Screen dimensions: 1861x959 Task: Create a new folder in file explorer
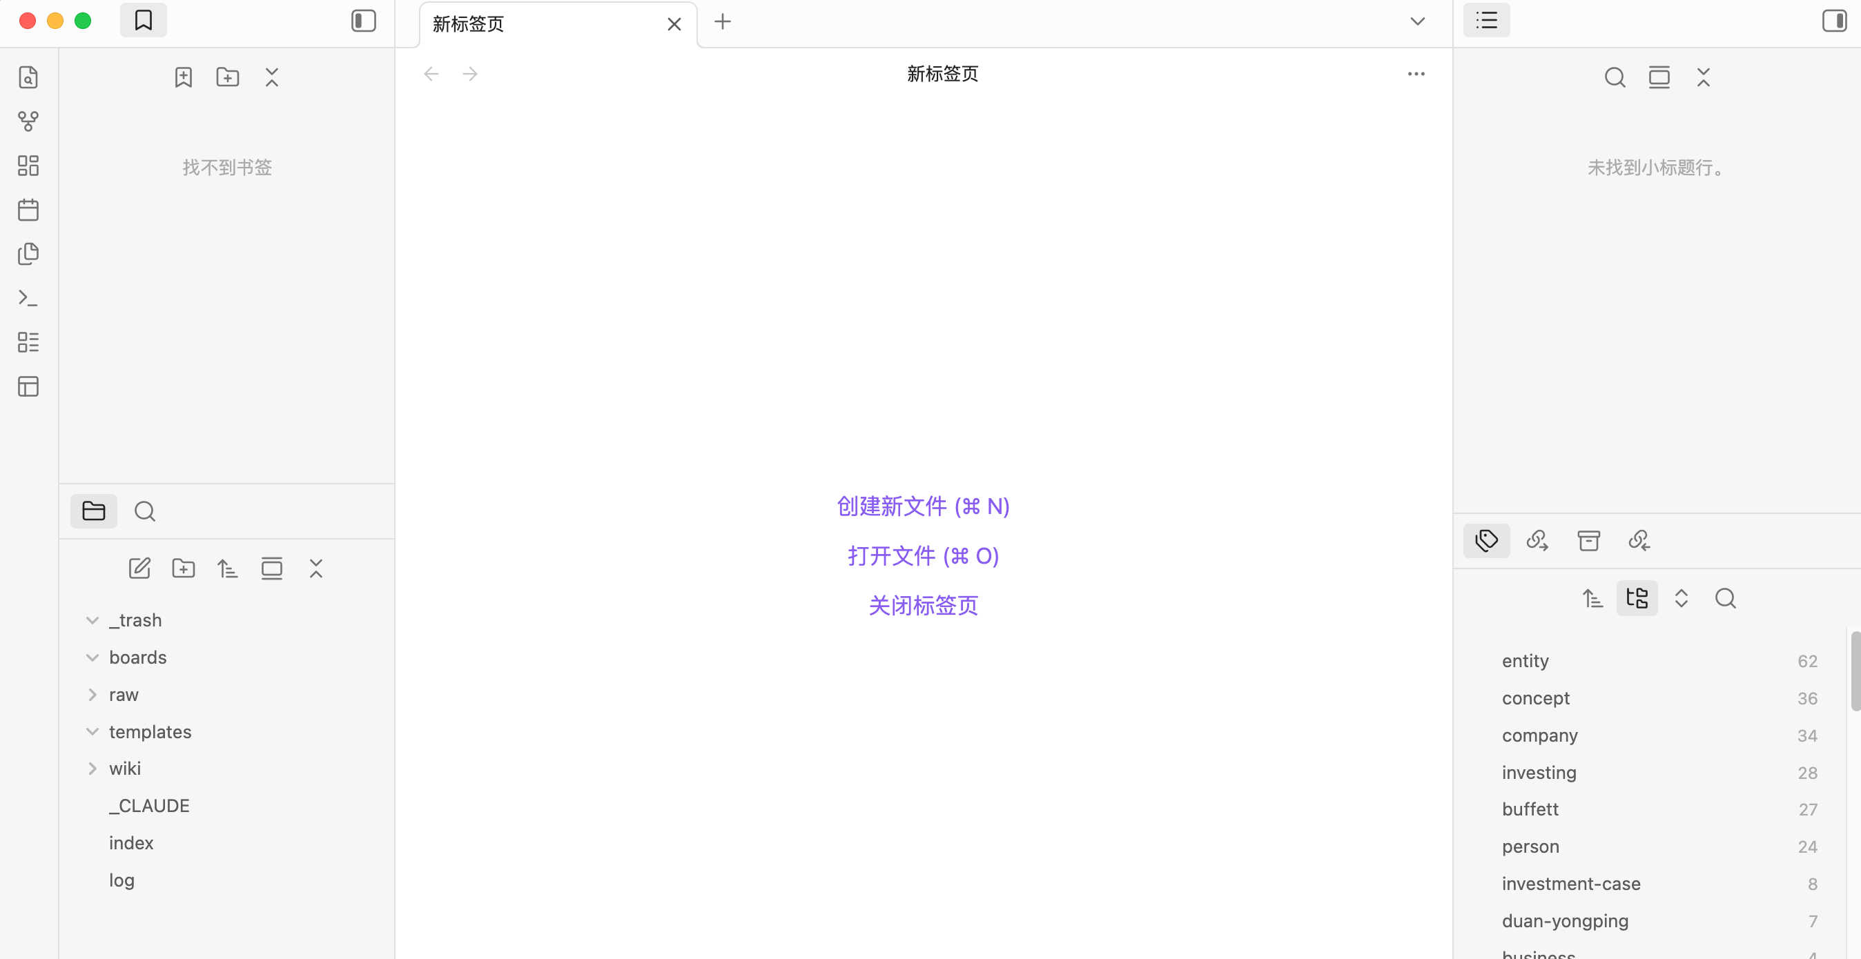coord(184,569)
